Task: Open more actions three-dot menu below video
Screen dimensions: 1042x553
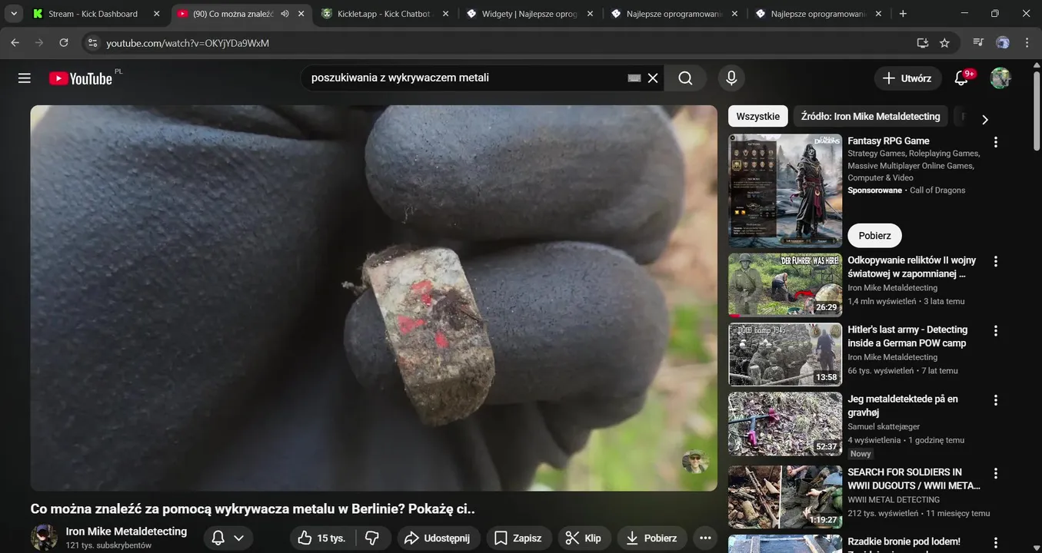Action: [705, 538]
